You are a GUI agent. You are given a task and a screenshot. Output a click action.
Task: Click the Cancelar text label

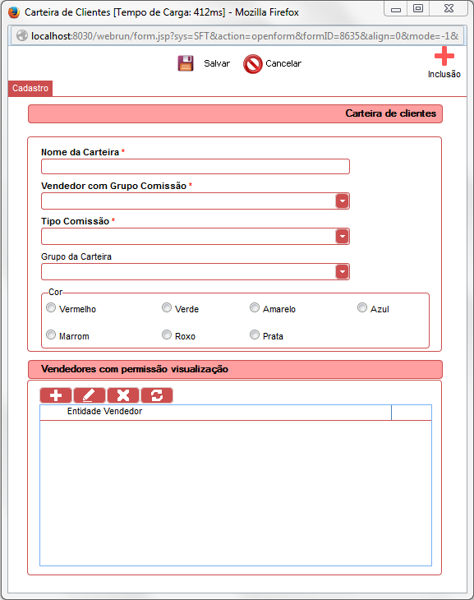[x=283, y=63]
